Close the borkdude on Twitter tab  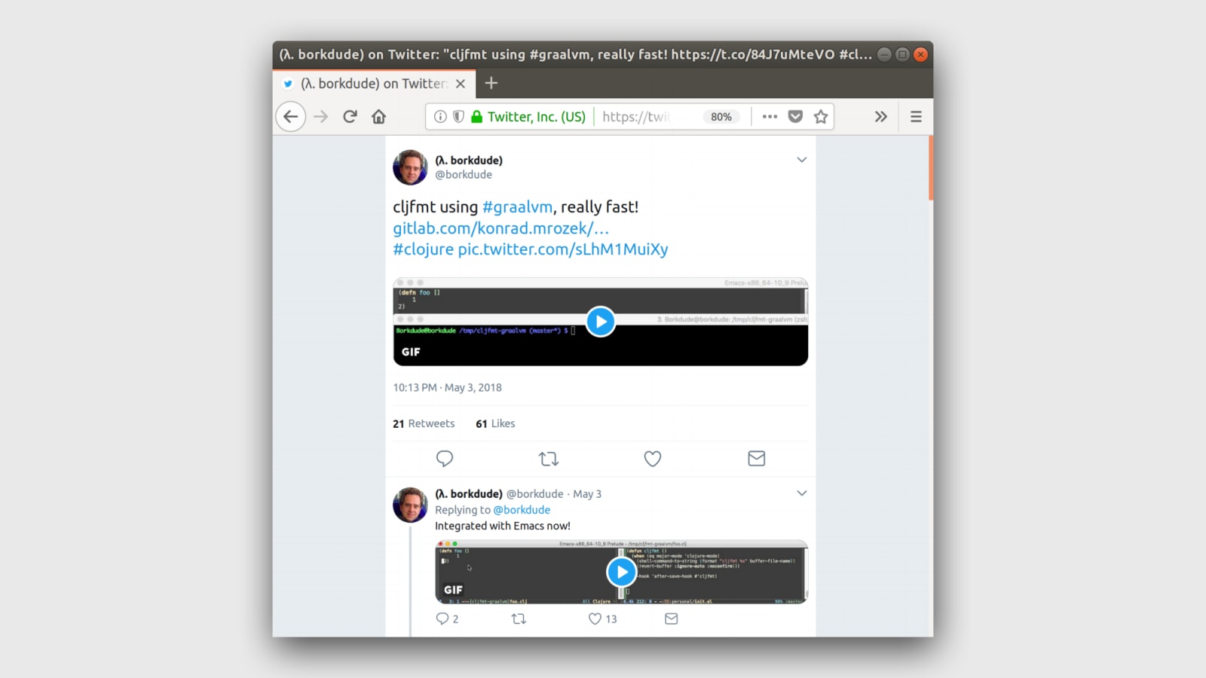coord(461,84)
